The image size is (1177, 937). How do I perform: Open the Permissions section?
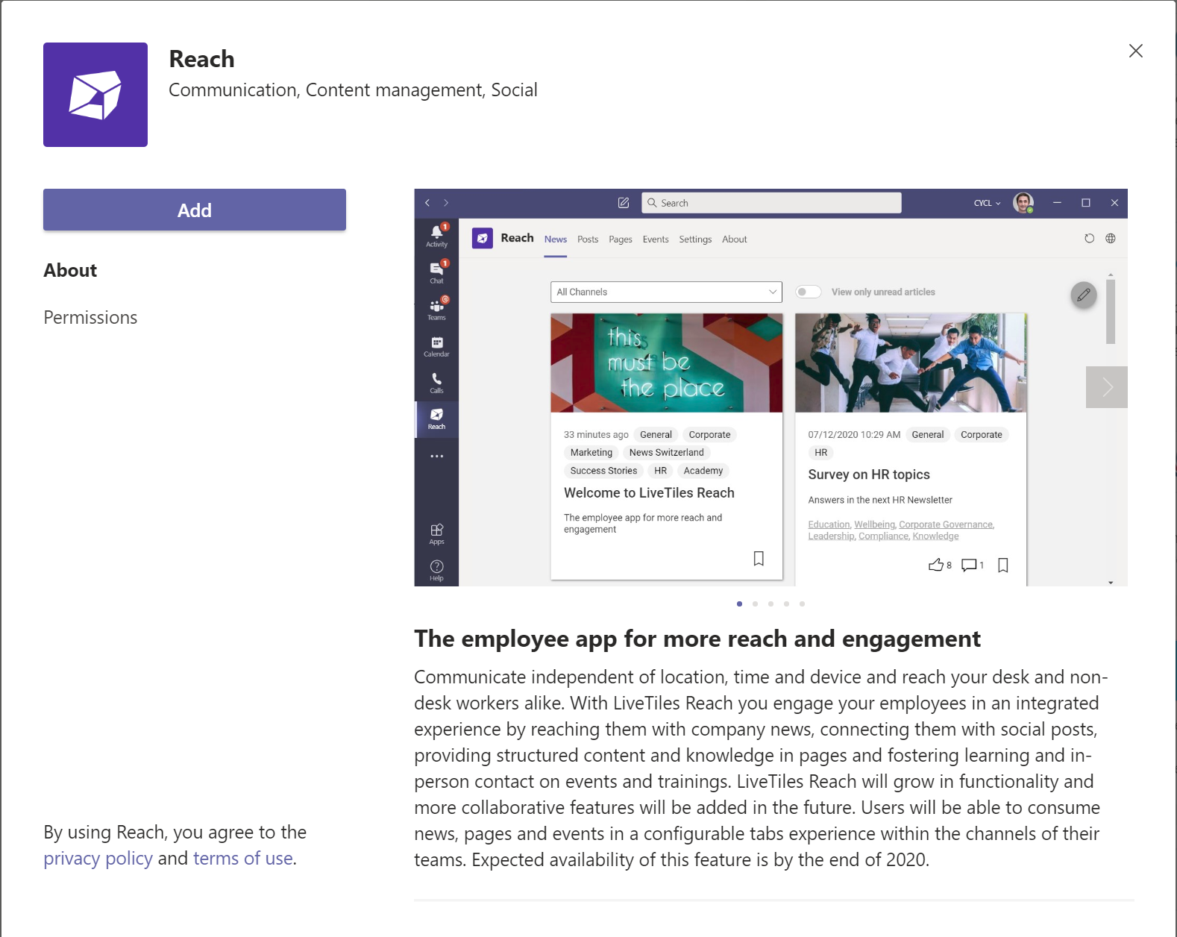click(90, 318)
